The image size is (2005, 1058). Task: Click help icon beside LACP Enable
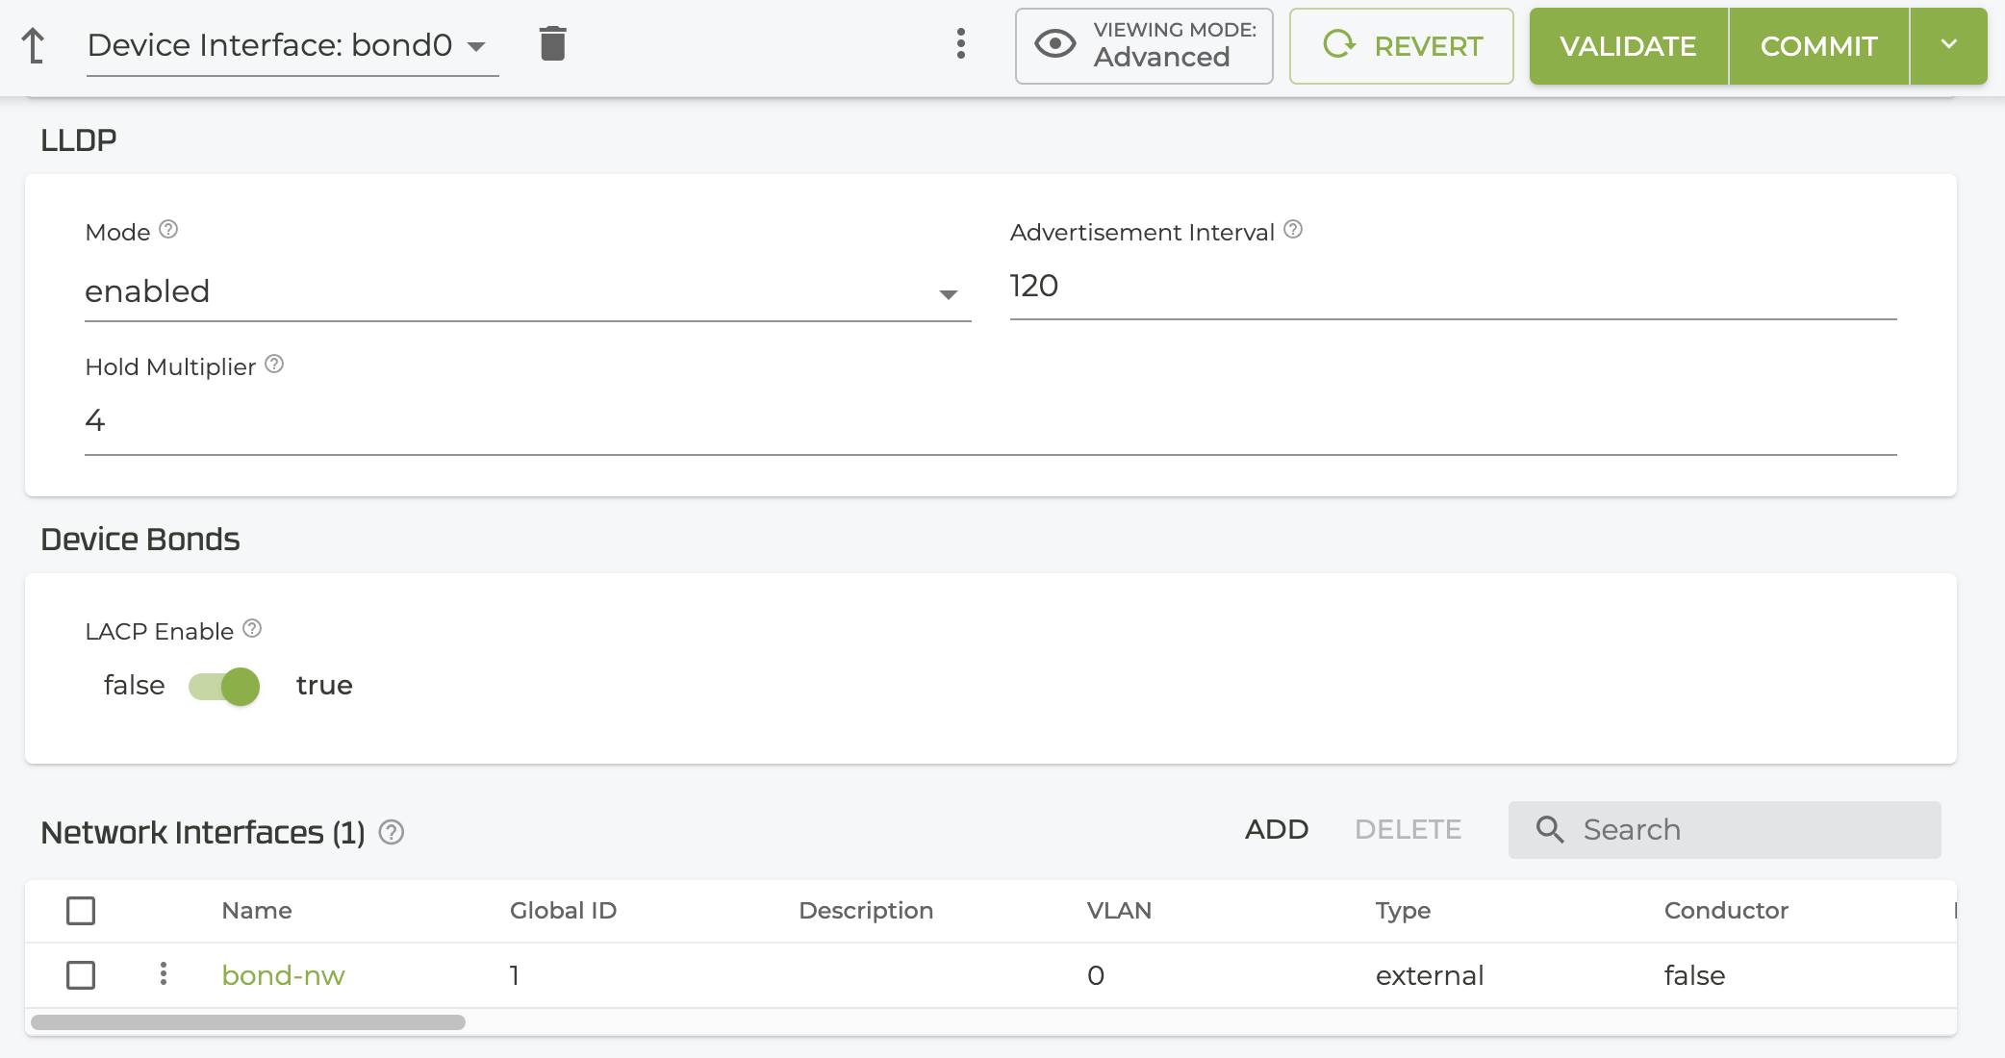[252, 629]
